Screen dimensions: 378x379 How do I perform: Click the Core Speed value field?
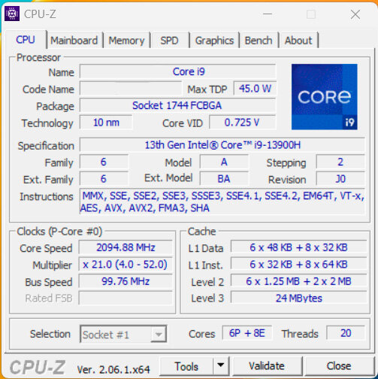[x=125, y=247]
